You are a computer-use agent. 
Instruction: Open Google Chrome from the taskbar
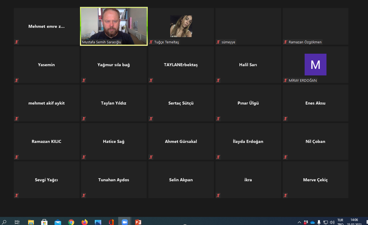71,222
